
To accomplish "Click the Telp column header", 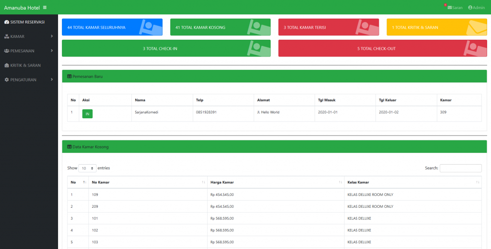I will (223, 100).
